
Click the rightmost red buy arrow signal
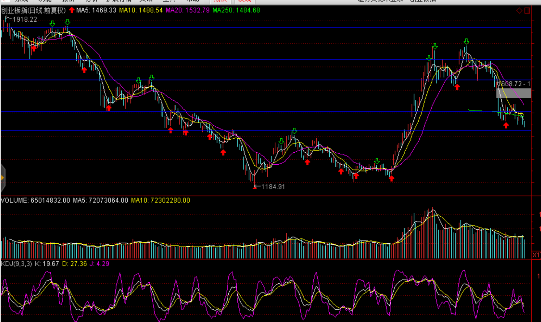[506, 125]
